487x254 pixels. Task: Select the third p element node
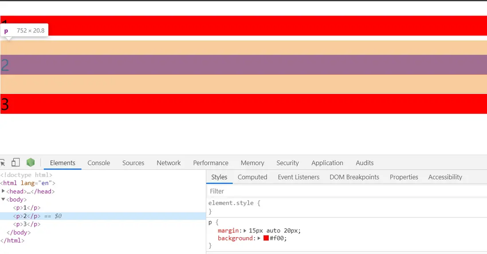point(27,224)
